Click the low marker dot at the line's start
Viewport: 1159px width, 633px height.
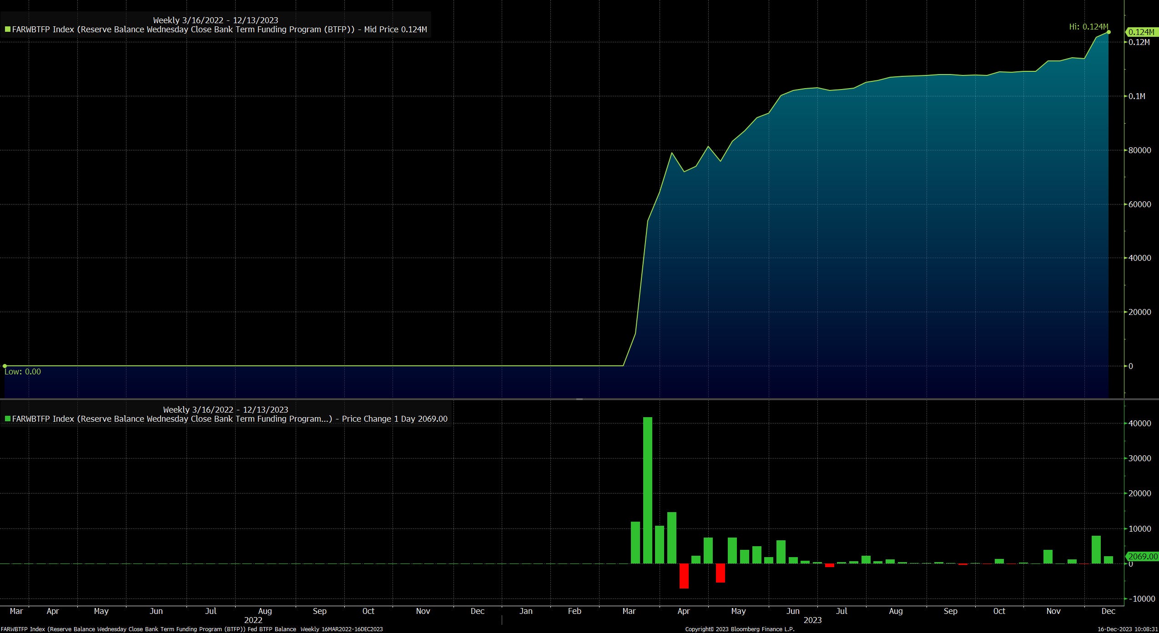tap(5, 366)
